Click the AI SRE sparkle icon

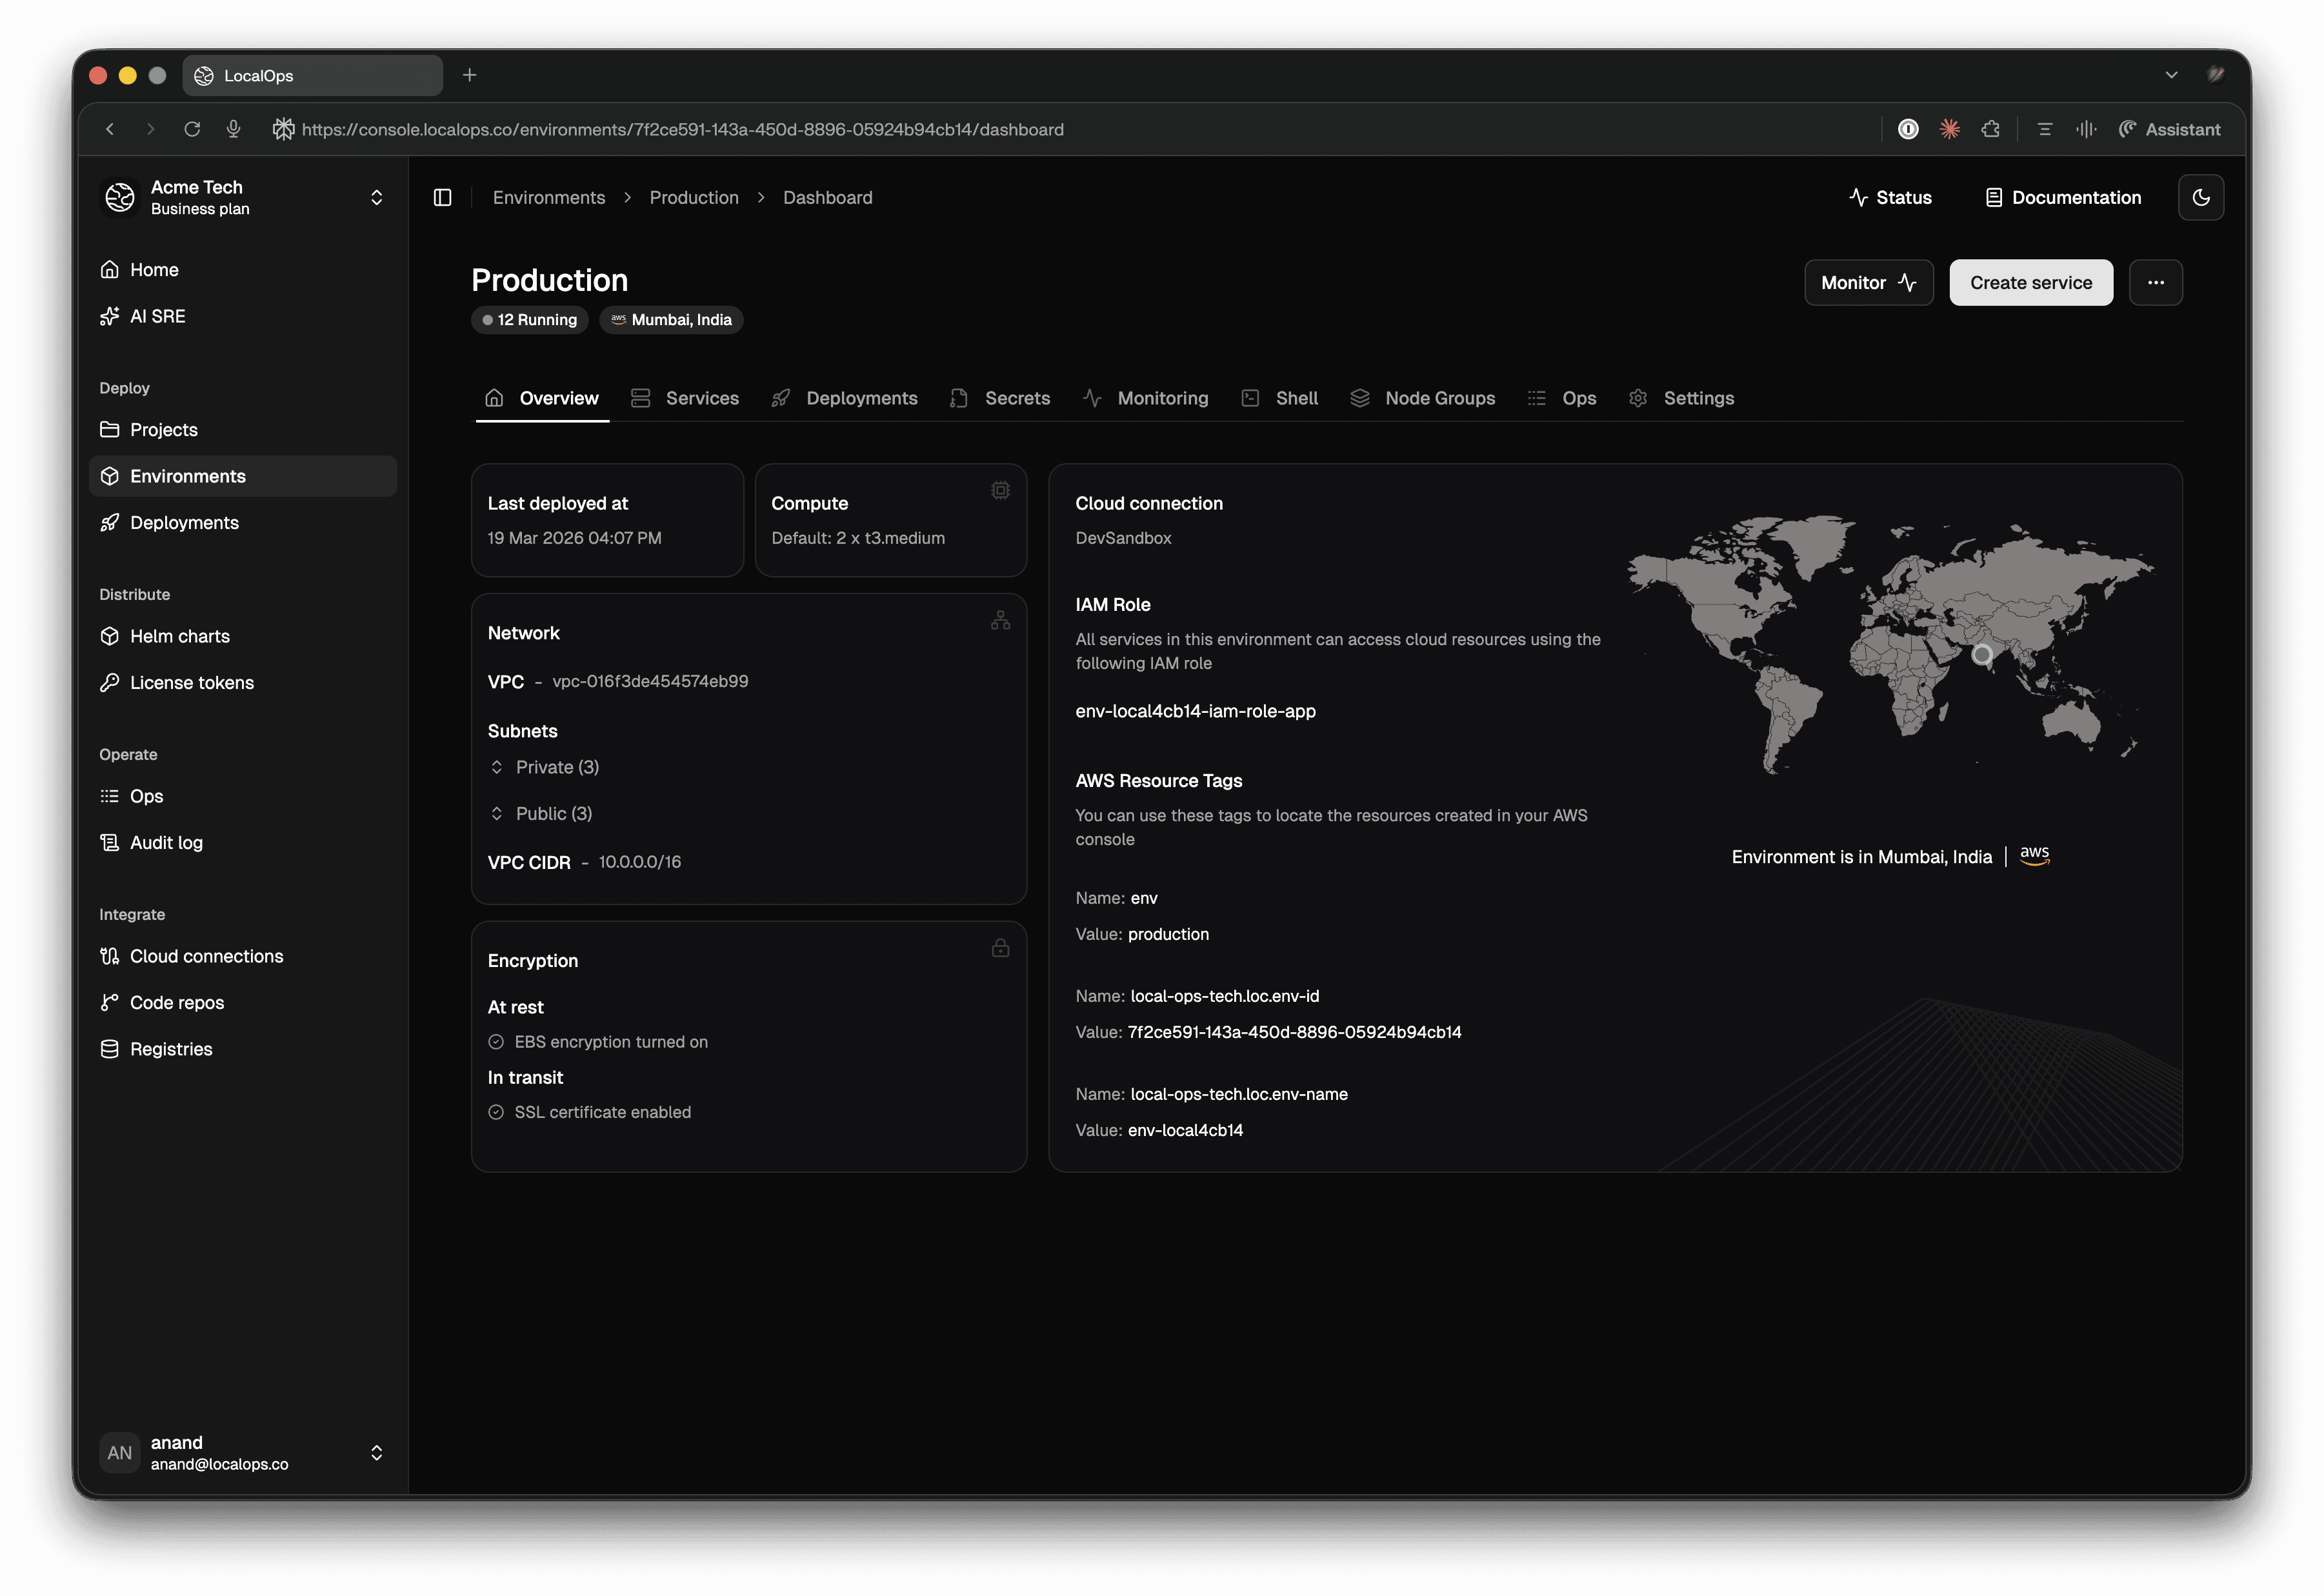(110, 316)
